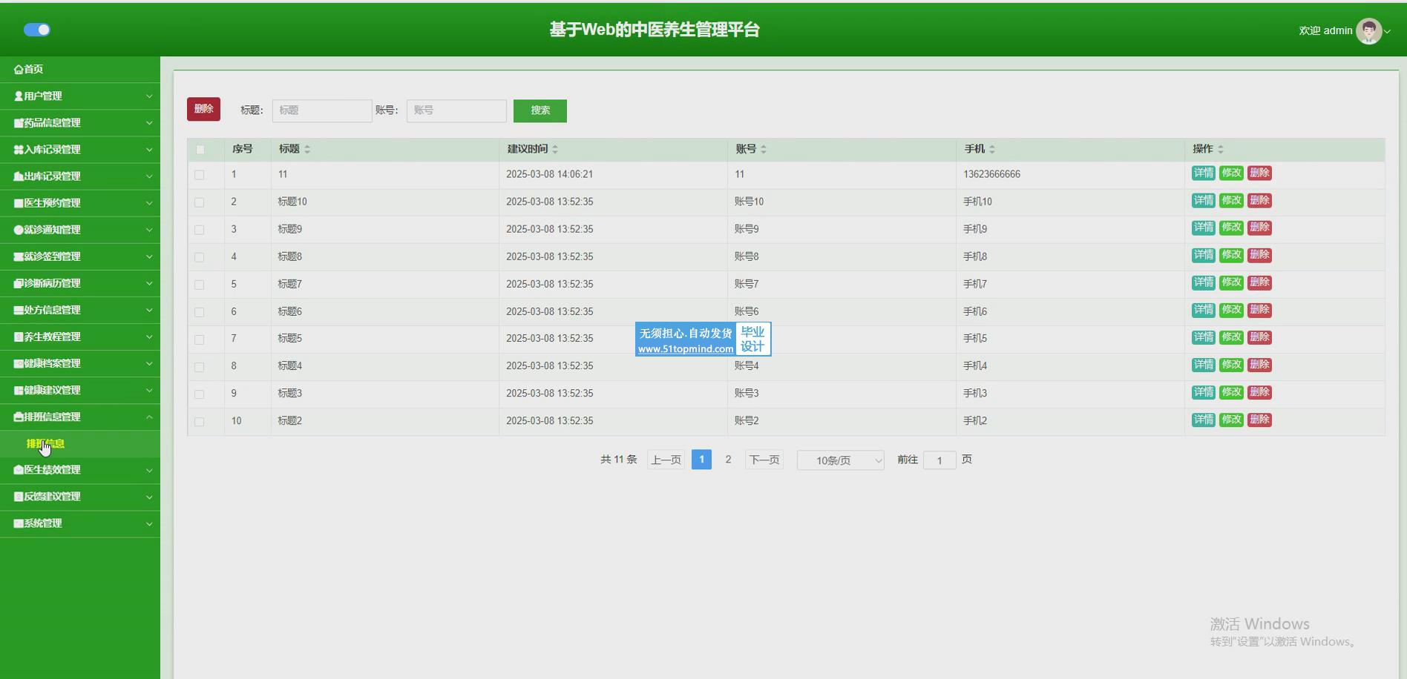Collapse the 排班信息管理 sidebar menu

tap(80, 417)
